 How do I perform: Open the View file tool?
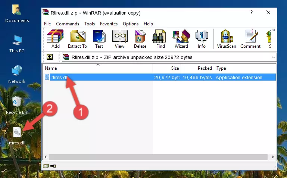(120, 39)
